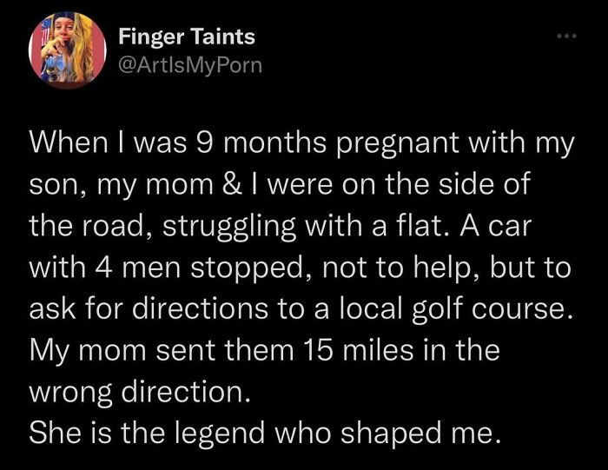Open the Finger Taints display name link

[x=187, y=37]
